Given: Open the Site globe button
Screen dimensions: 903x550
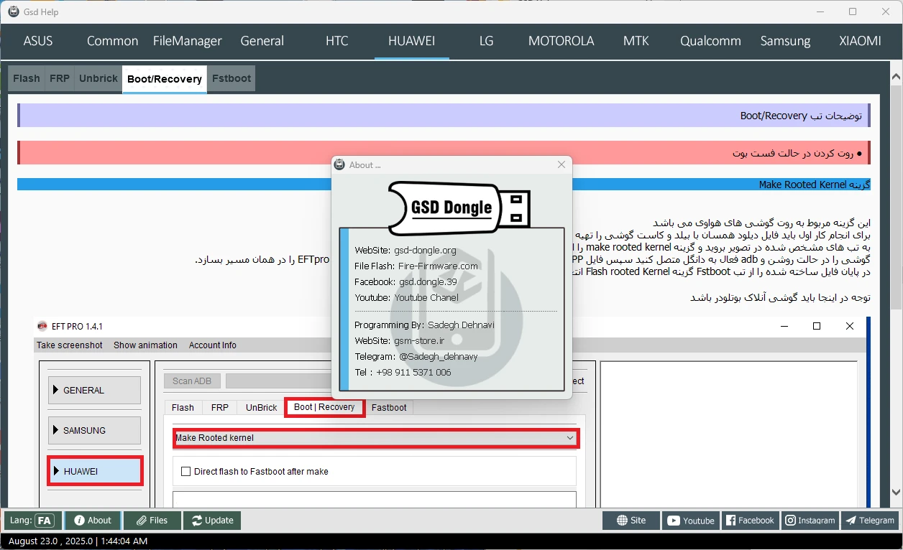Looking at the screenshot, I should tap(631, 521).
